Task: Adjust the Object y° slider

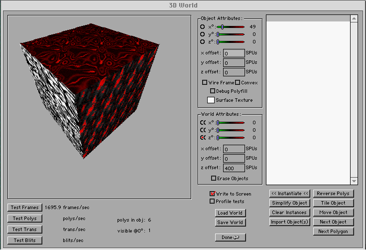Action: coord(231,34)
